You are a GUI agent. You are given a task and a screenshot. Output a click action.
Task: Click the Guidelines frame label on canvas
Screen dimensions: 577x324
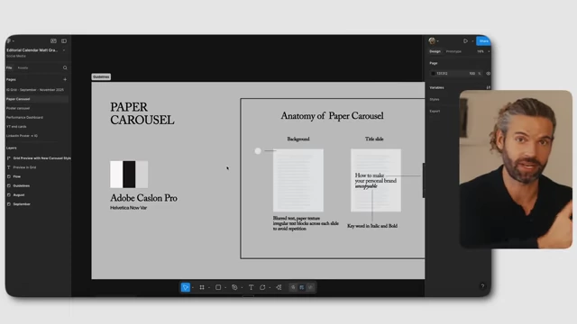101,76
